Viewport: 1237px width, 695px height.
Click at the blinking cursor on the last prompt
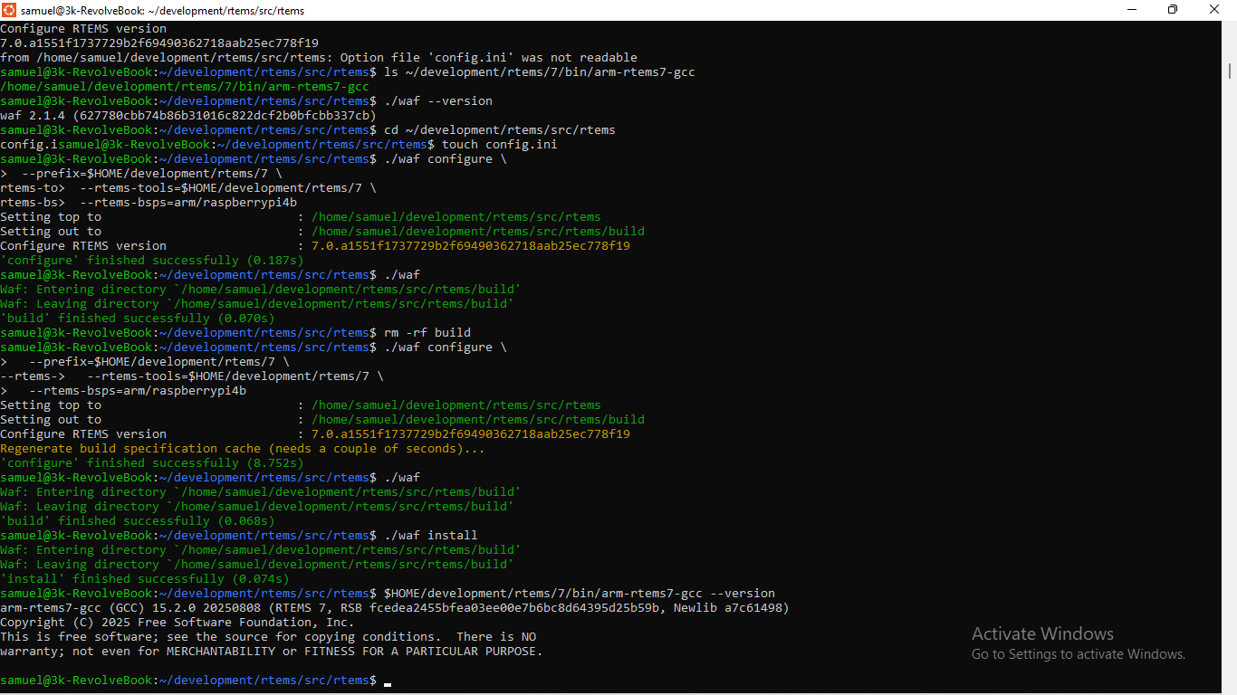(388, 681)
